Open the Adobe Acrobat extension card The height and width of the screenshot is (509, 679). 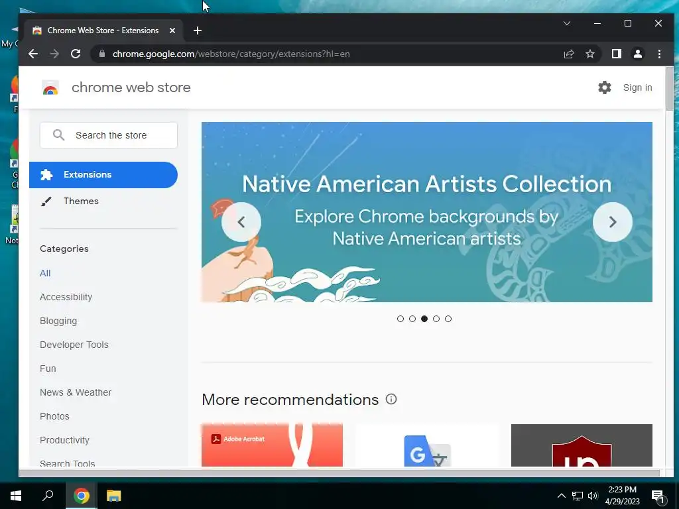click(x=272, y=445)
